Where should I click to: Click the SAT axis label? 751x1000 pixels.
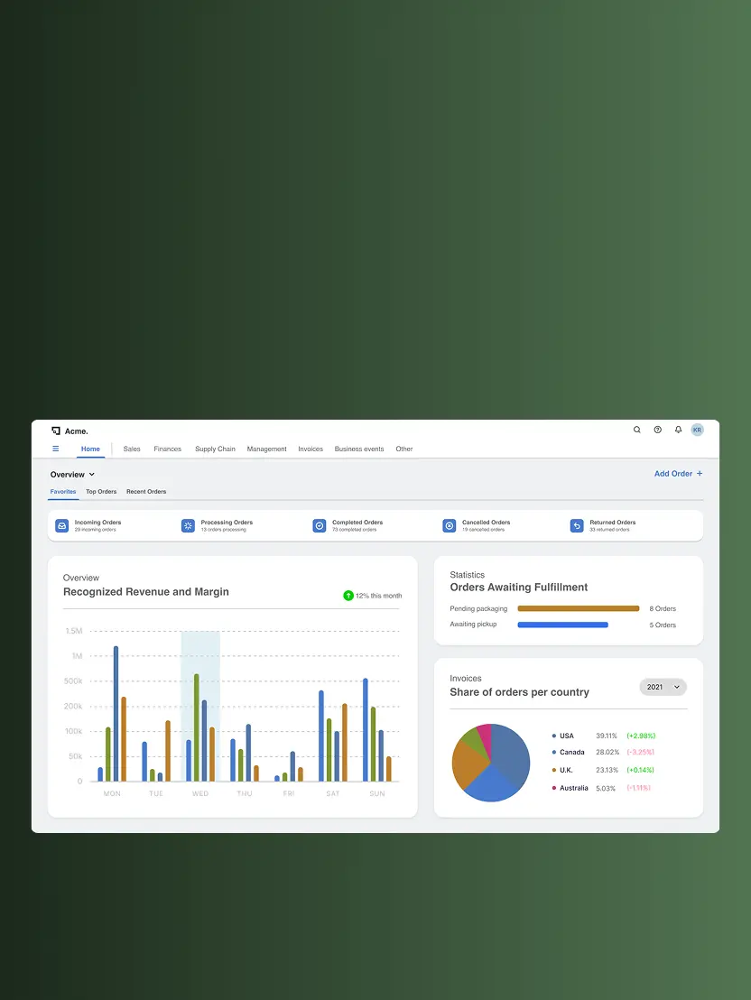pos(333,794)
